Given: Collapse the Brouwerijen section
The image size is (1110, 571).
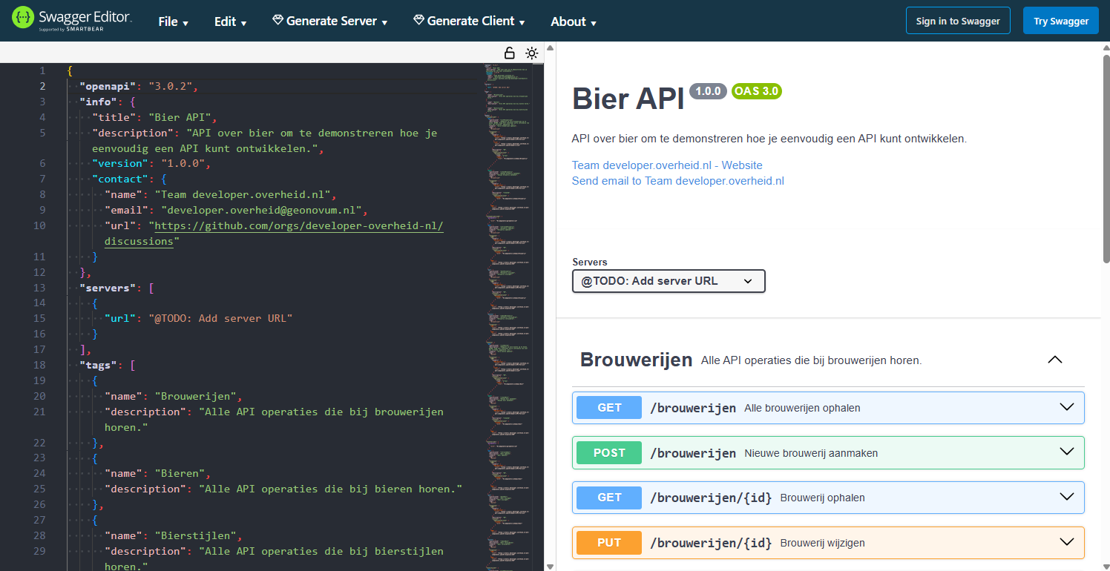Looking at the screenshot, I should (1054, 360).
